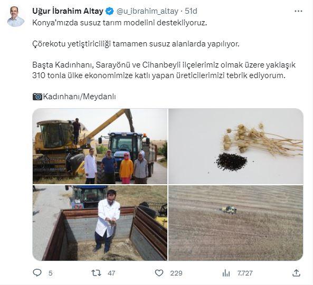Click the 229 likes count
The image size is (313, 285).
176,273
